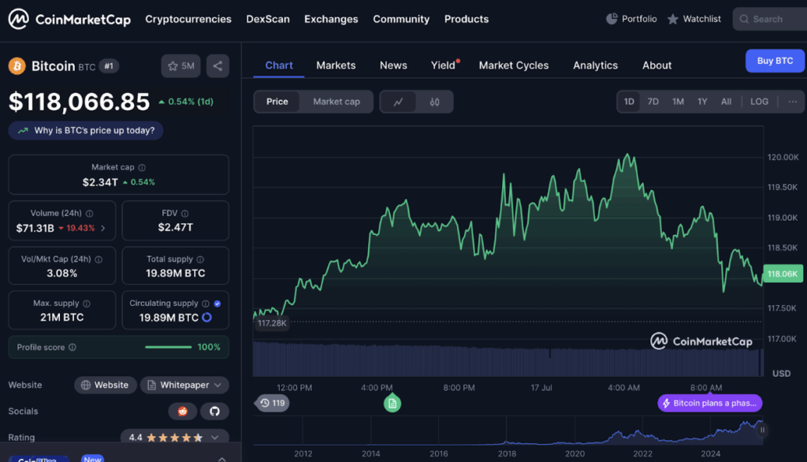The height and width of the screenshot is (462, 807).
Task: Open the chart more options ellipsis menu
Action: pos(792,102)
